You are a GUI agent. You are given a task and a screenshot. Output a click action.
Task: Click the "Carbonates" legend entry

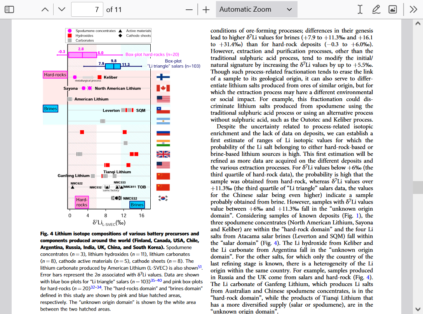pyautogui.click(x=85, y=40)
